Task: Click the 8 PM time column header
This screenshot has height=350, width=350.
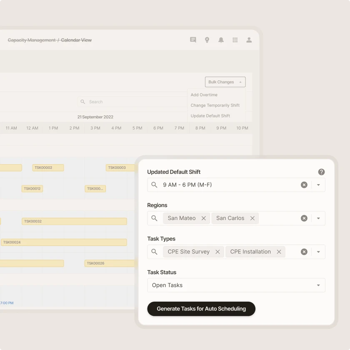Action: (x=200, y=128)
